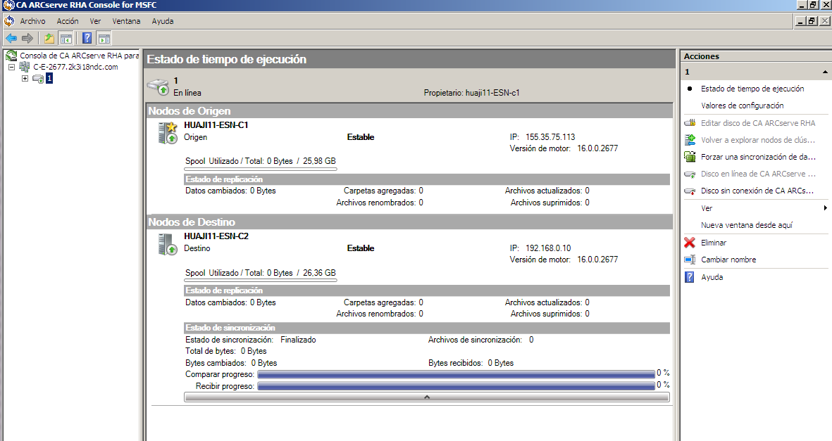The height and width of the screenshot is (441, 832).
Task: Click destination IP 192.168.0.10
Action: coord(548,248)
